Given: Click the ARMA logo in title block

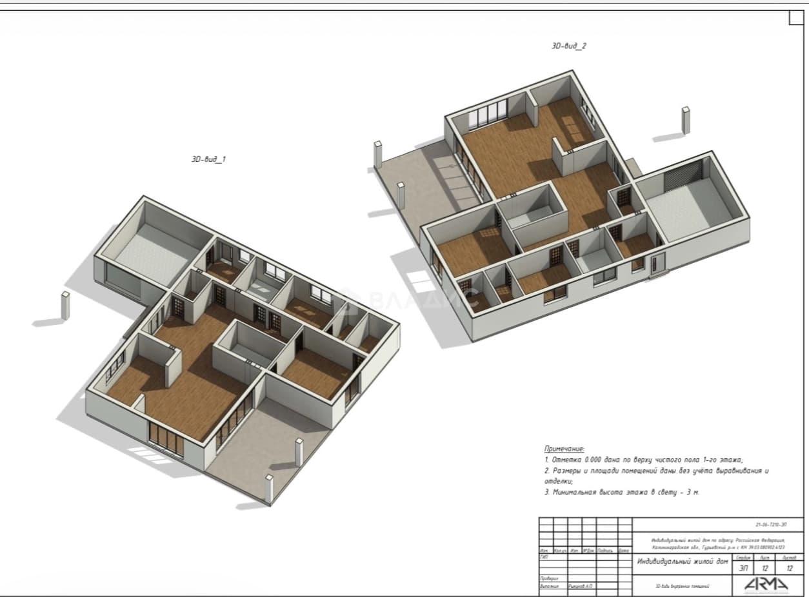Looking at the screenshot, I should (x=767, y=585).
